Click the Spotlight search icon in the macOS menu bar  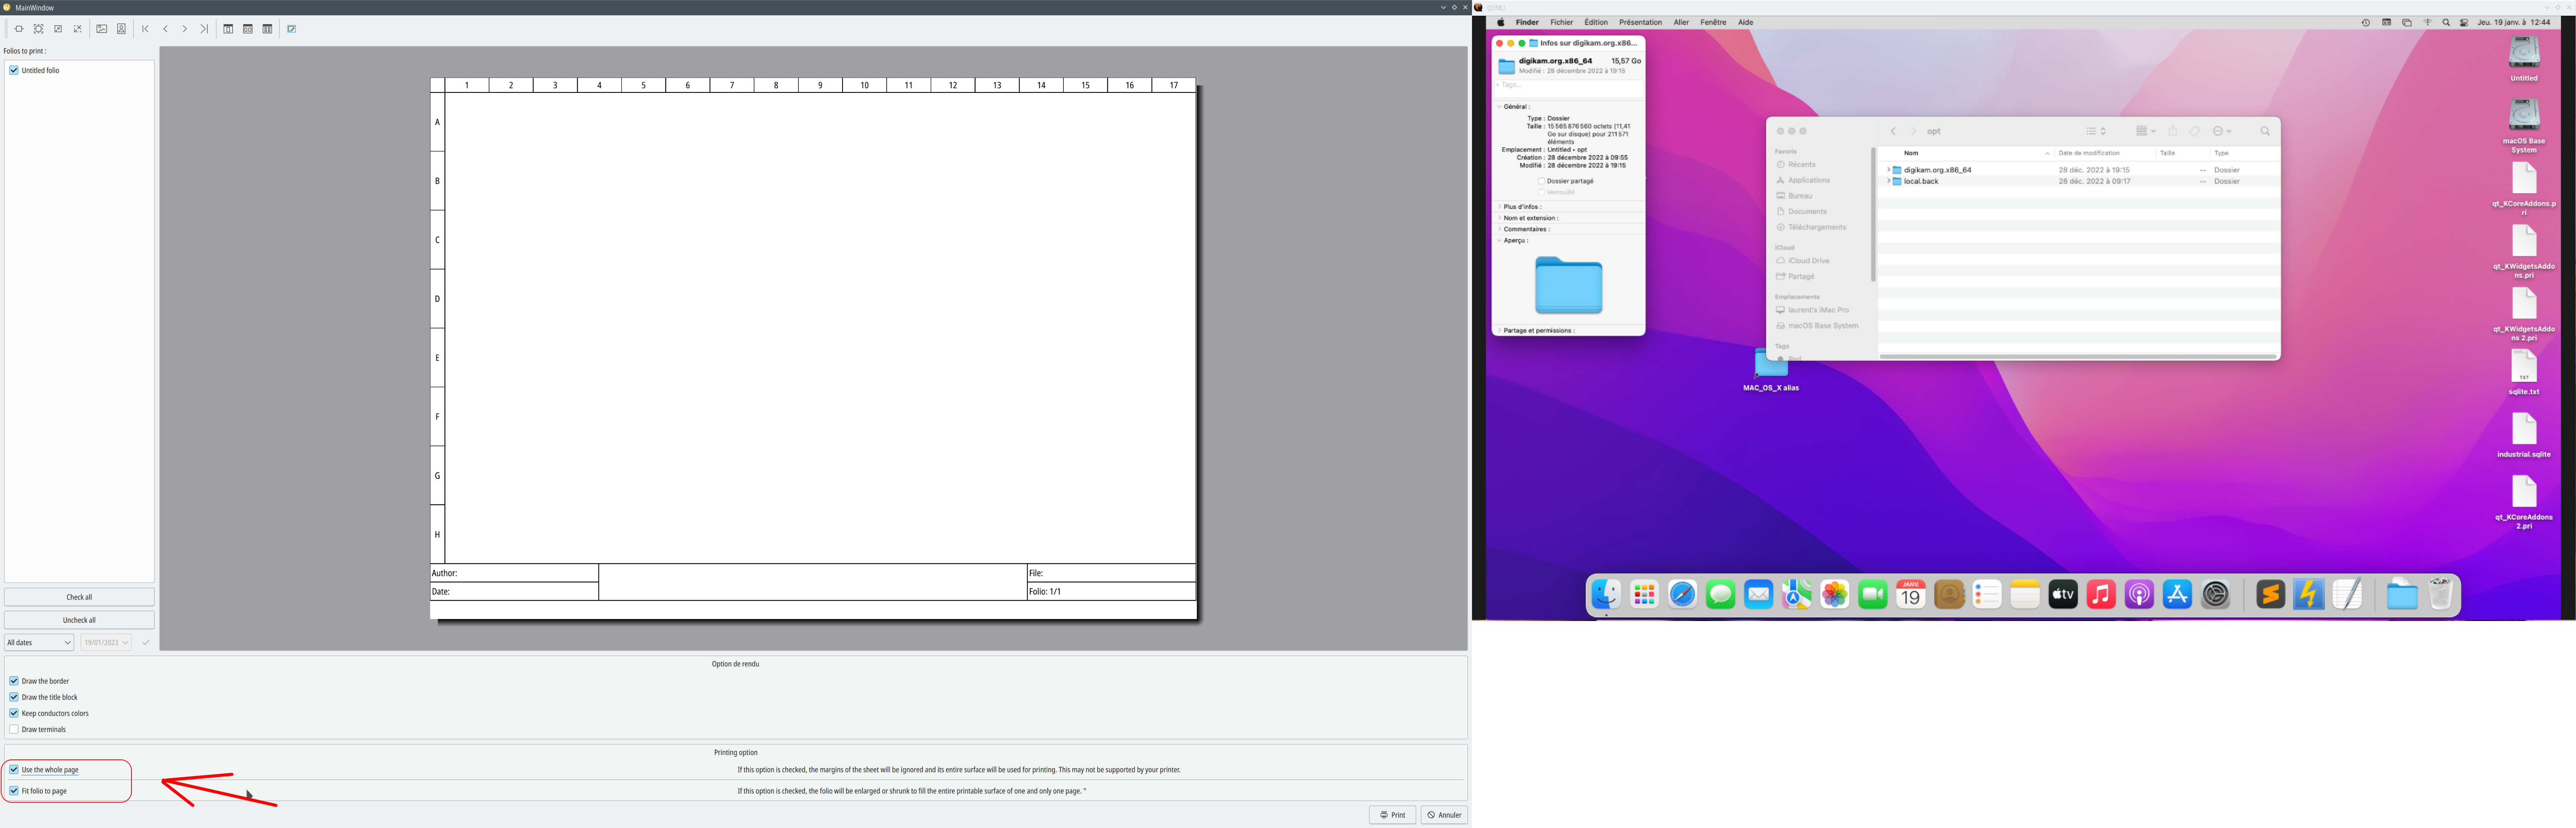pyautogui.click(x=2446, y=22)
